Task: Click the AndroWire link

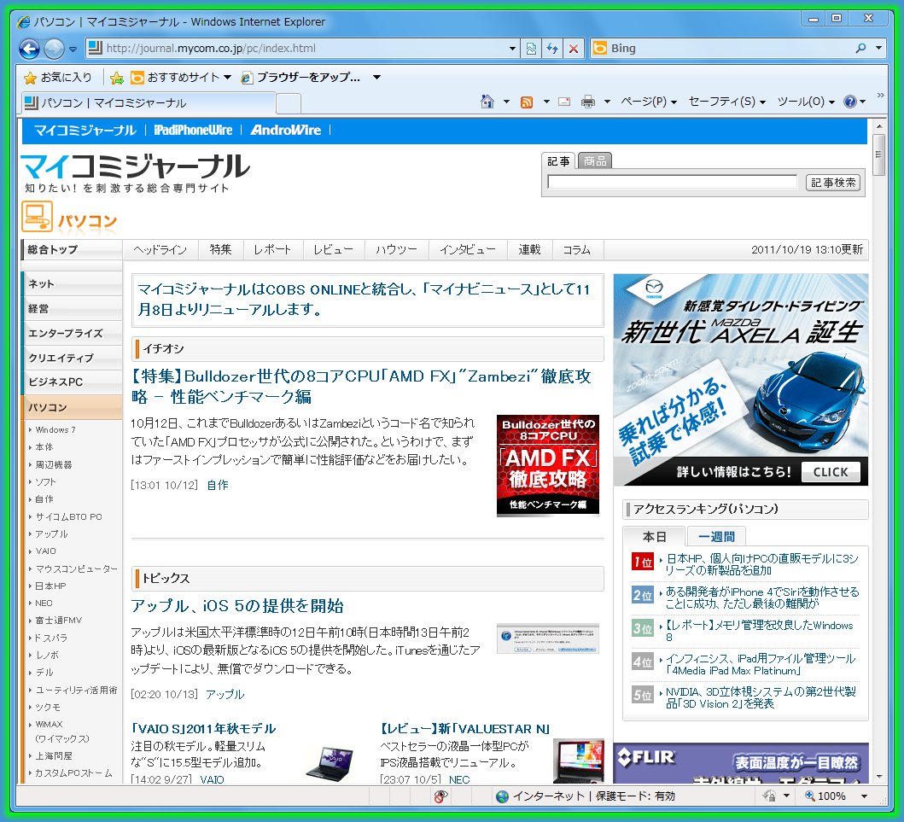Action: (285, 131)
